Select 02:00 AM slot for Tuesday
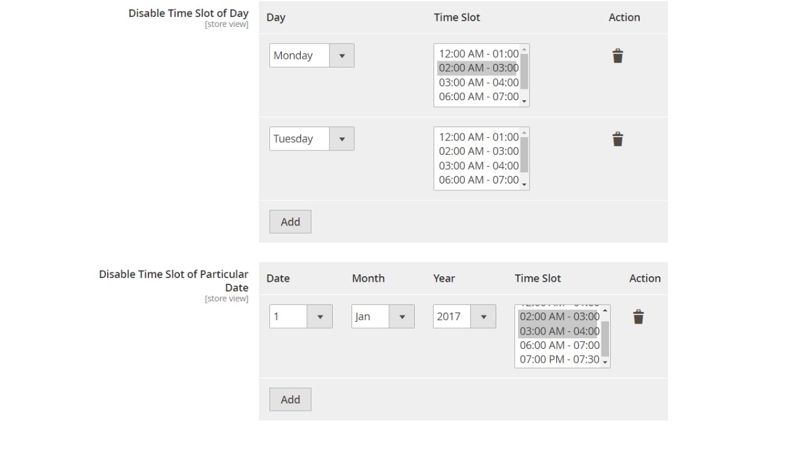Viewport: 807px width, 456px height. 478,152
